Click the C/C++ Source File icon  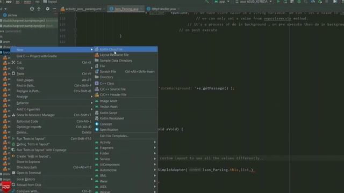coord(97,89)
